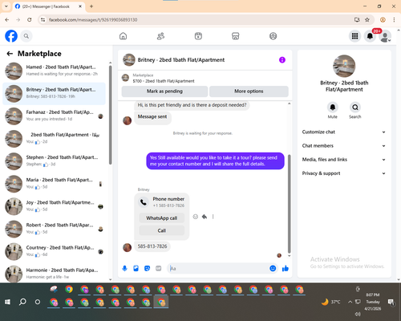Click the chat messages scrollbar
Image resolution: width=401 pixels, height=321 pixels.
(289, 204)
